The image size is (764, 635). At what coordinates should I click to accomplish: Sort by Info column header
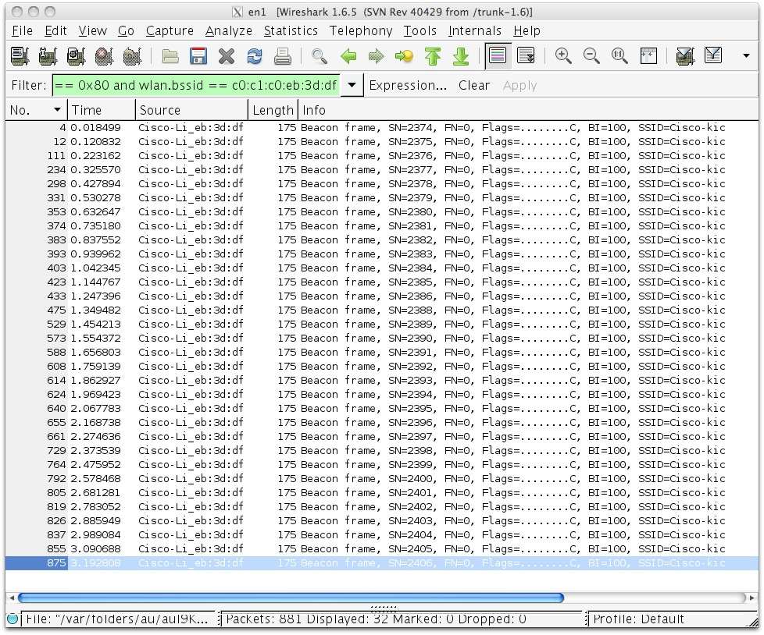[x=528, y=110]
